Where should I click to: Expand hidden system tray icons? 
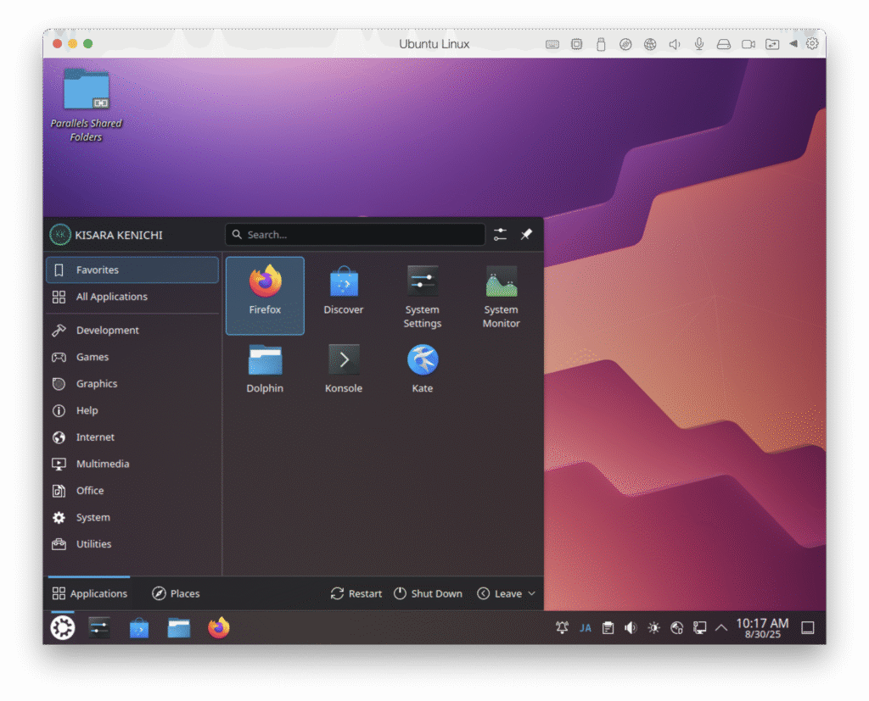(x=721, y=628)
